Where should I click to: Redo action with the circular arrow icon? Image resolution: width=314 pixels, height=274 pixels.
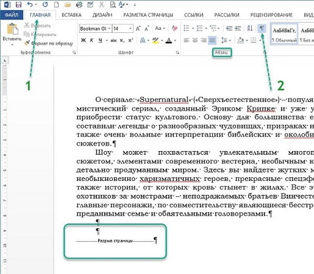tap(45, 4)
